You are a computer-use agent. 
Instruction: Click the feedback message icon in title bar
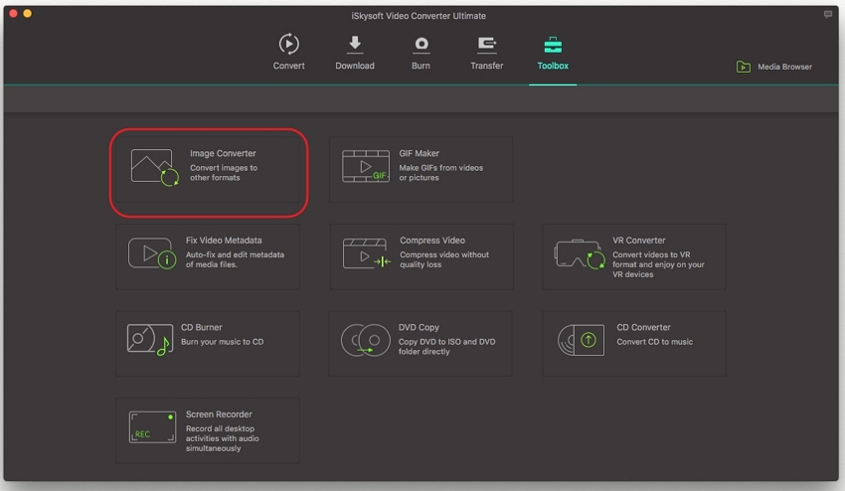828,15
